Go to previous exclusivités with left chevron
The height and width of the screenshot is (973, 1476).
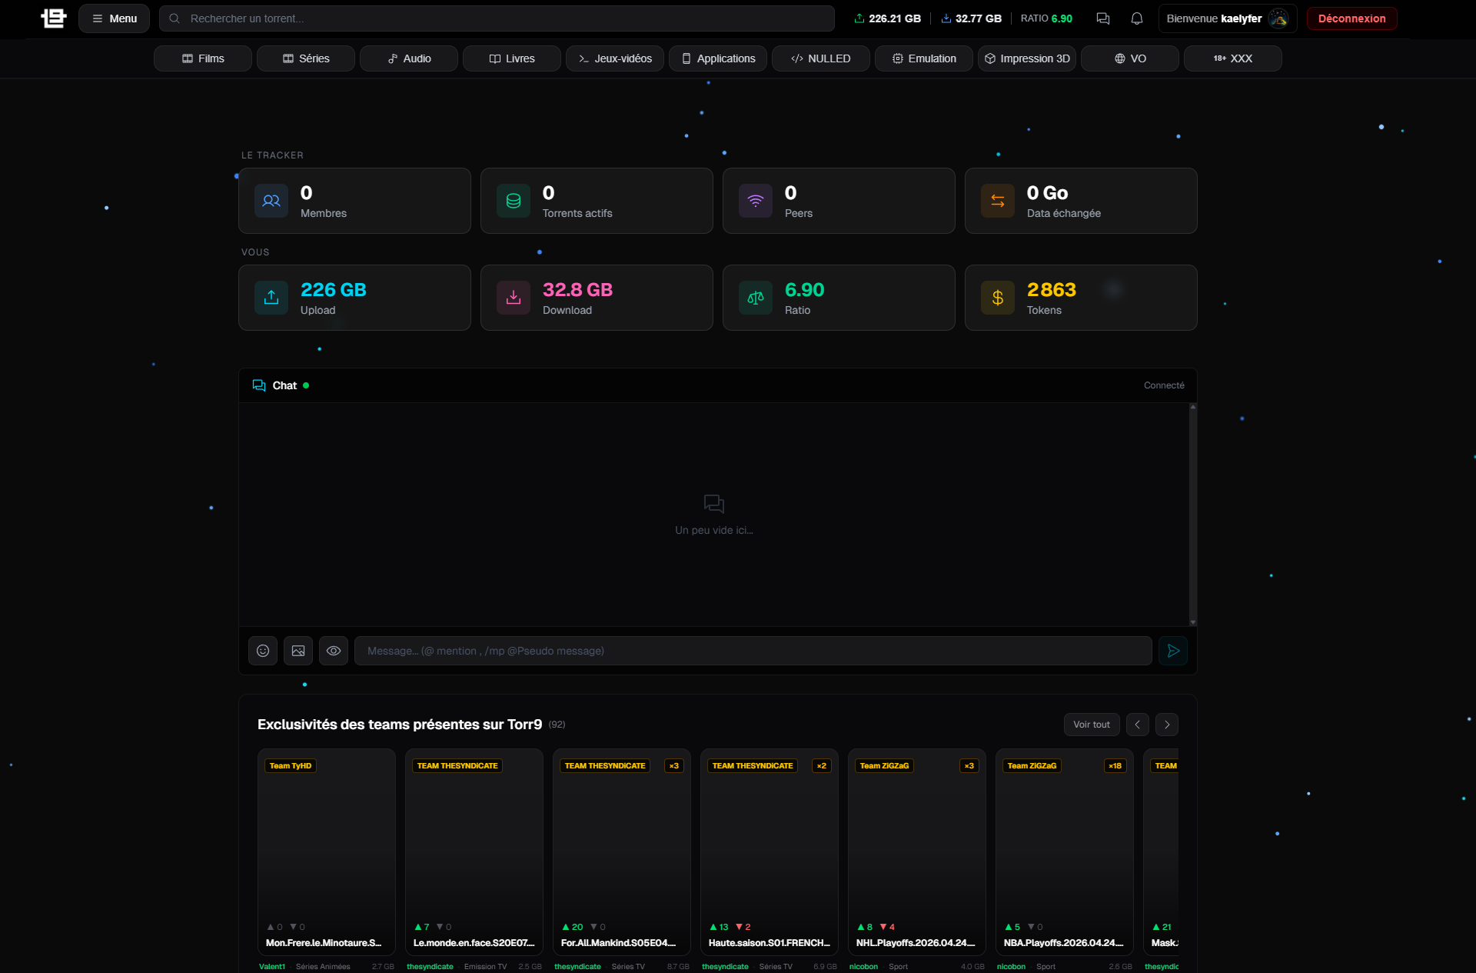point(1137,725)
